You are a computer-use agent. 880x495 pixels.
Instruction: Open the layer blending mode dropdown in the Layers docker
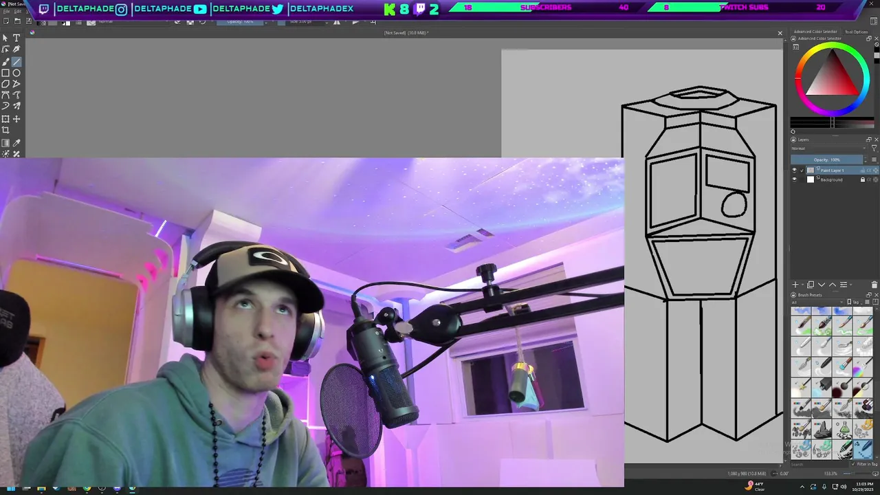coord(829,148)
